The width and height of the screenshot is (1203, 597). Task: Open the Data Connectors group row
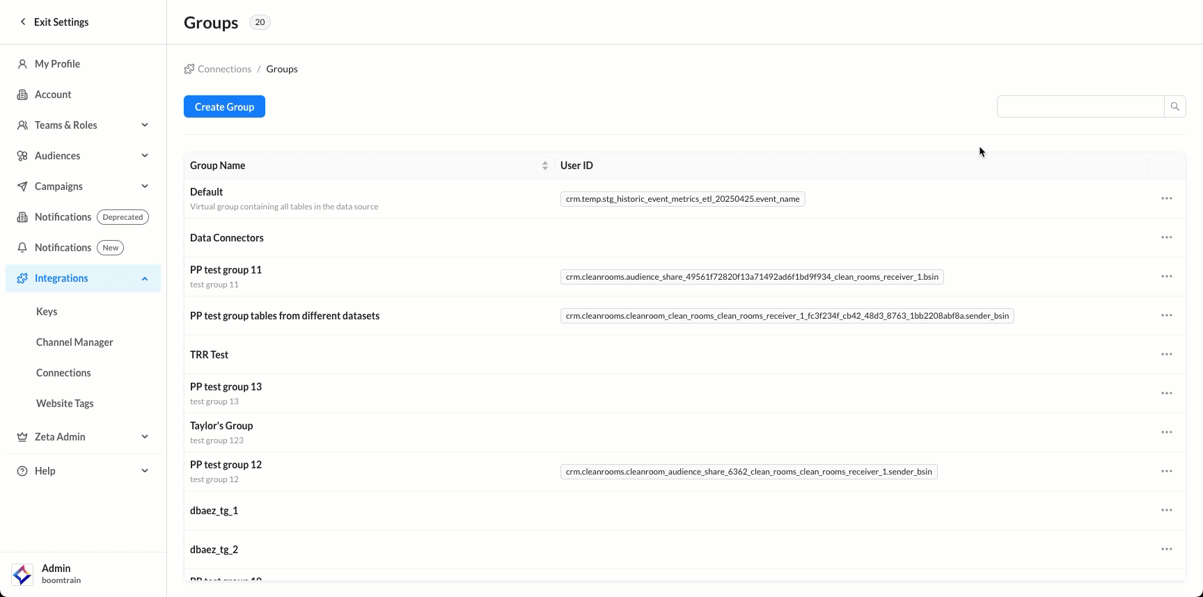(227, 238)
